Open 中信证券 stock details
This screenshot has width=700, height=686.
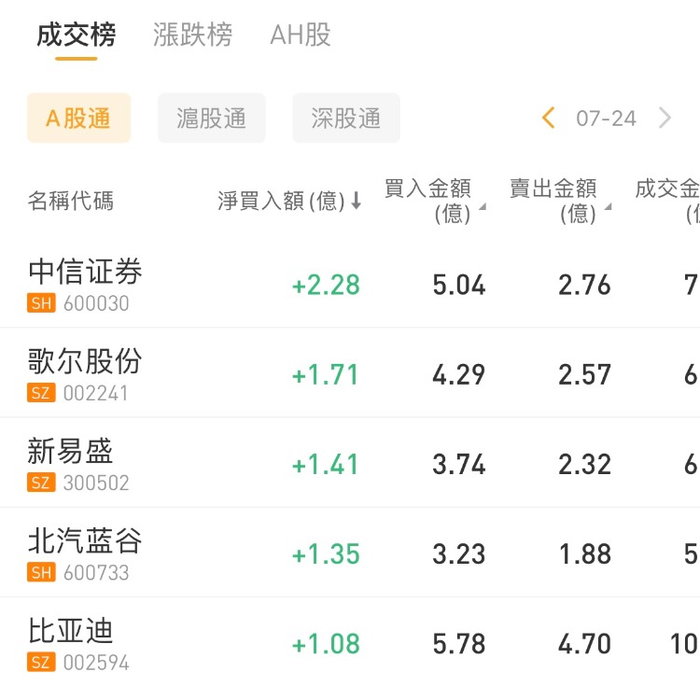86,272
